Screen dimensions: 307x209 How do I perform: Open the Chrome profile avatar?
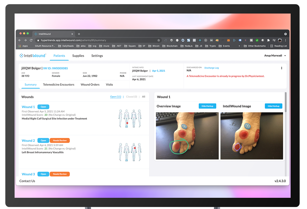click(280, 40)
